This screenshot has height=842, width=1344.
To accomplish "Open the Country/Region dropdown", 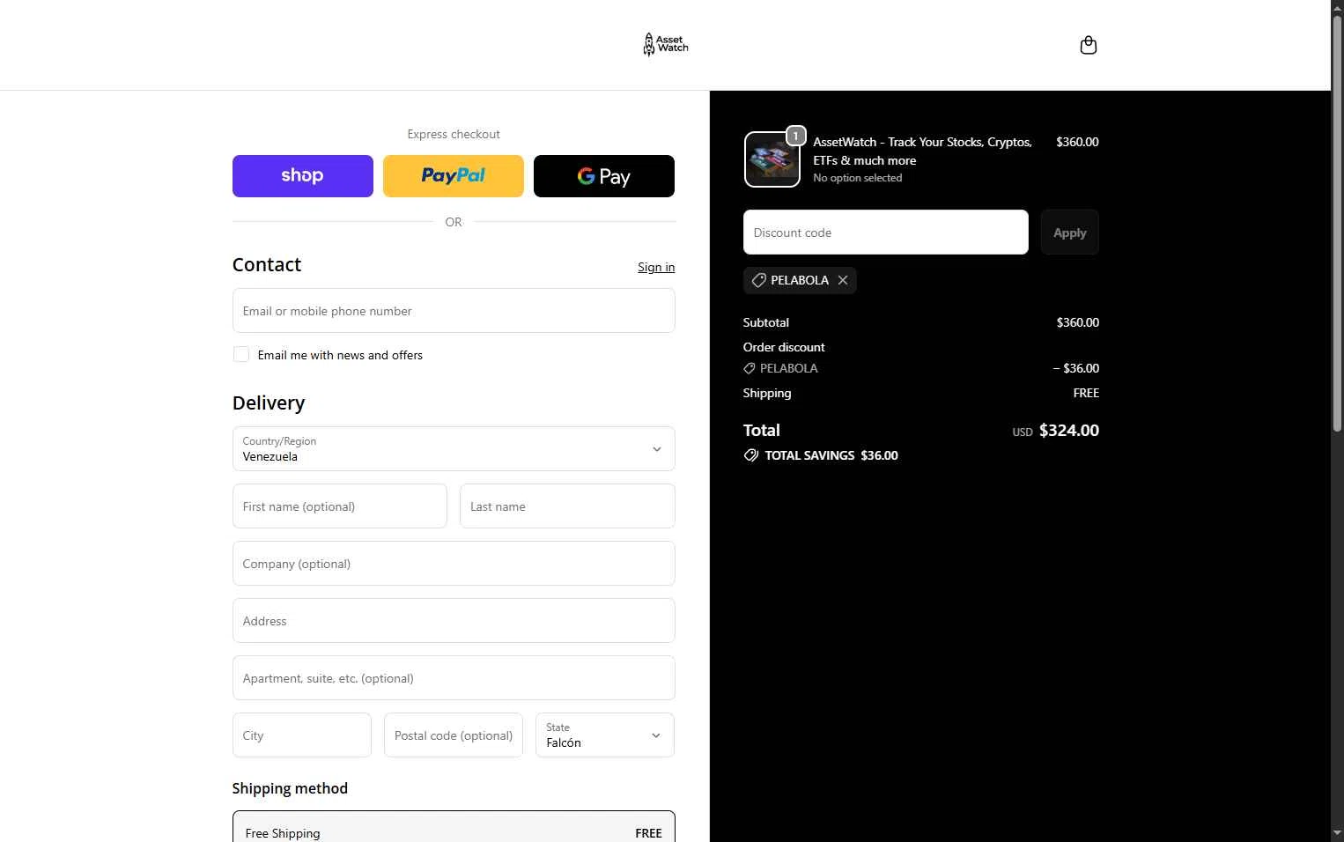I will 454,448.
